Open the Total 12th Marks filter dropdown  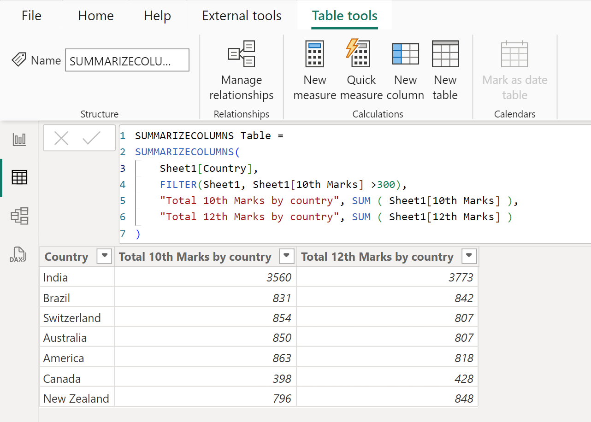tap(469, 256)
